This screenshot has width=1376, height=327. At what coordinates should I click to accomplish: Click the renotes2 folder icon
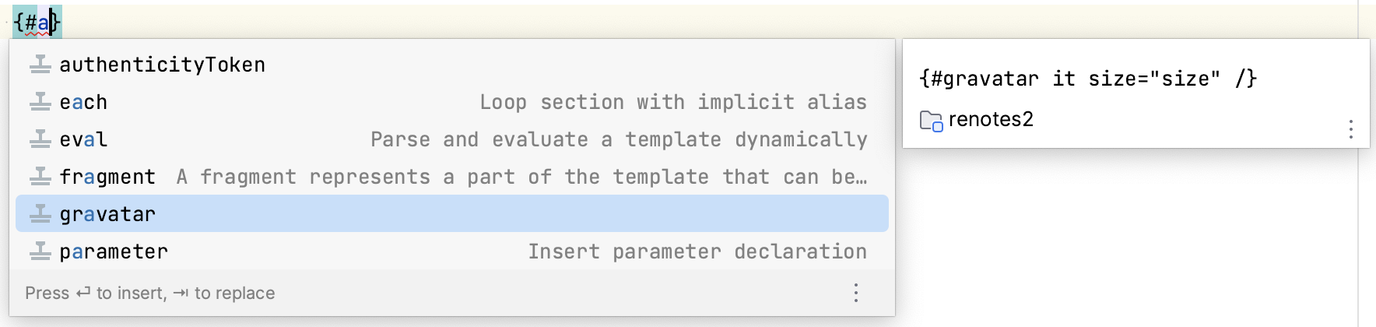(931, 121)
